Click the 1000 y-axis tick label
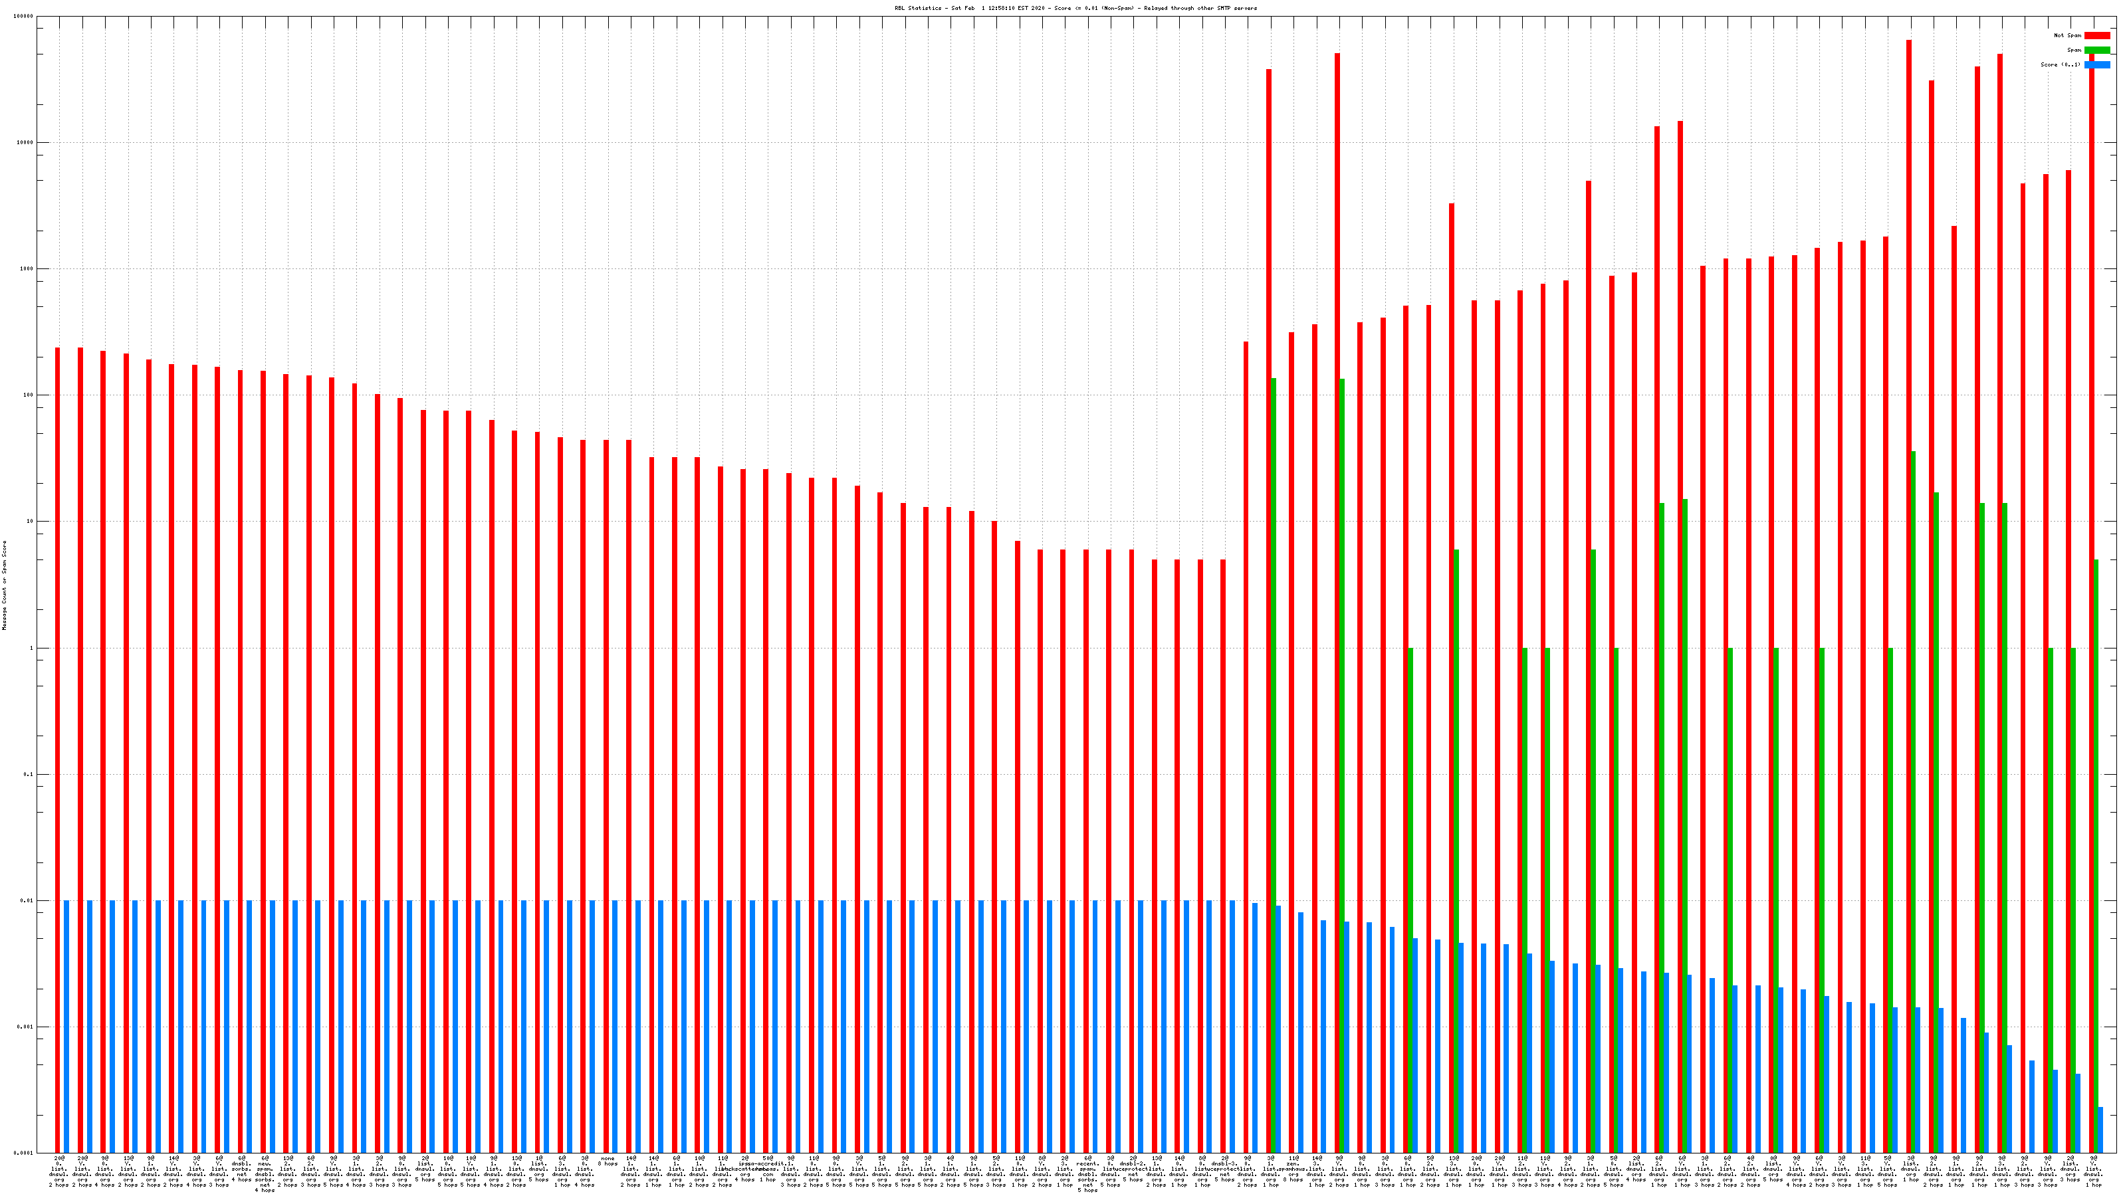Viewport: 2127px width, 1196px height. (27, 269)
